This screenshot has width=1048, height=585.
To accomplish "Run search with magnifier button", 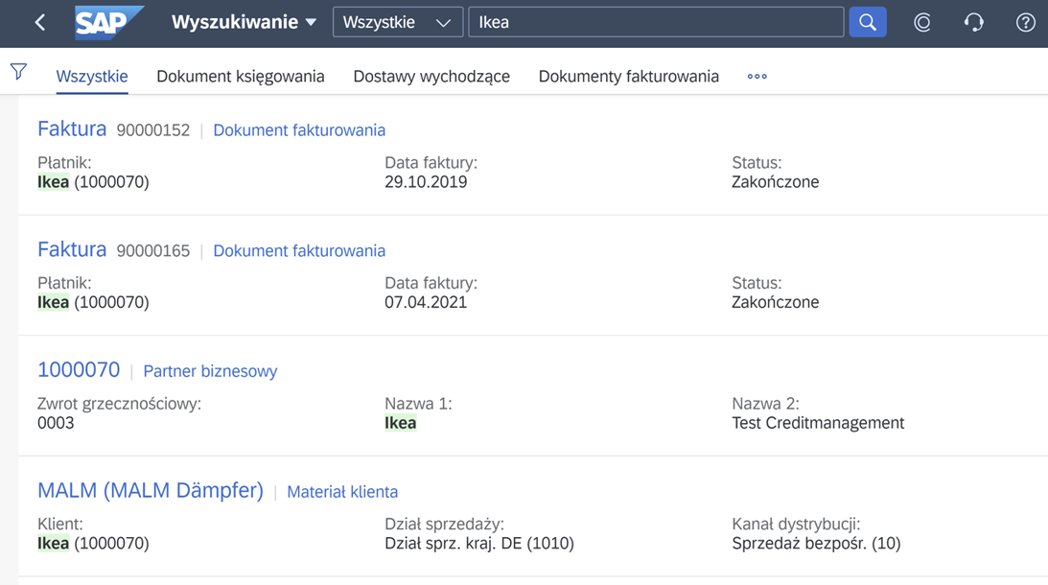I will coord(868,22).
